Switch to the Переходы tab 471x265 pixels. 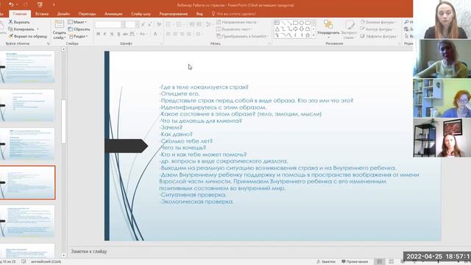point(87,14)
